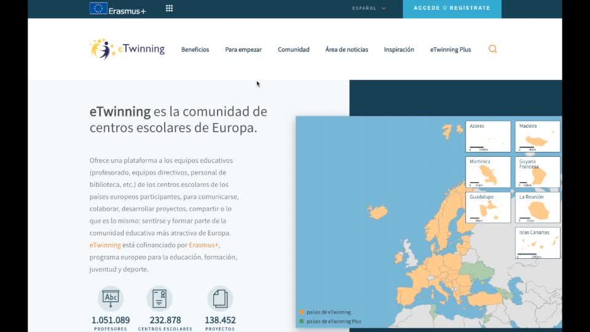Click the green países de eTwinning Plus swatch
Screen dimensions: 590x332
302,322
